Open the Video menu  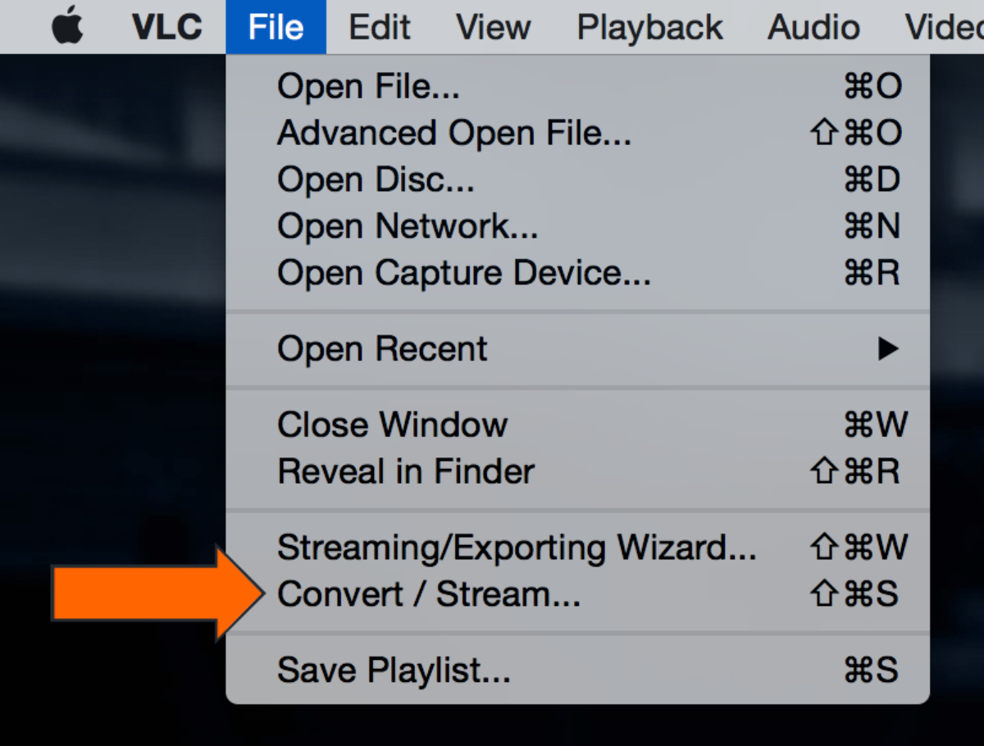coord(943,27)
